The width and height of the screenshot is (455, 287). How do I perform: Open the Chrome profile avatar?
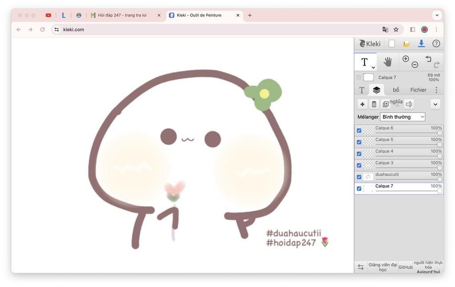(x=424, y=29)
